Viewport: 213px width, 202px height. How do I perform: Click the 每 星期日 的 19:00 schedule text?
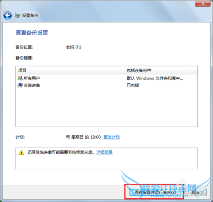point(83,137)
